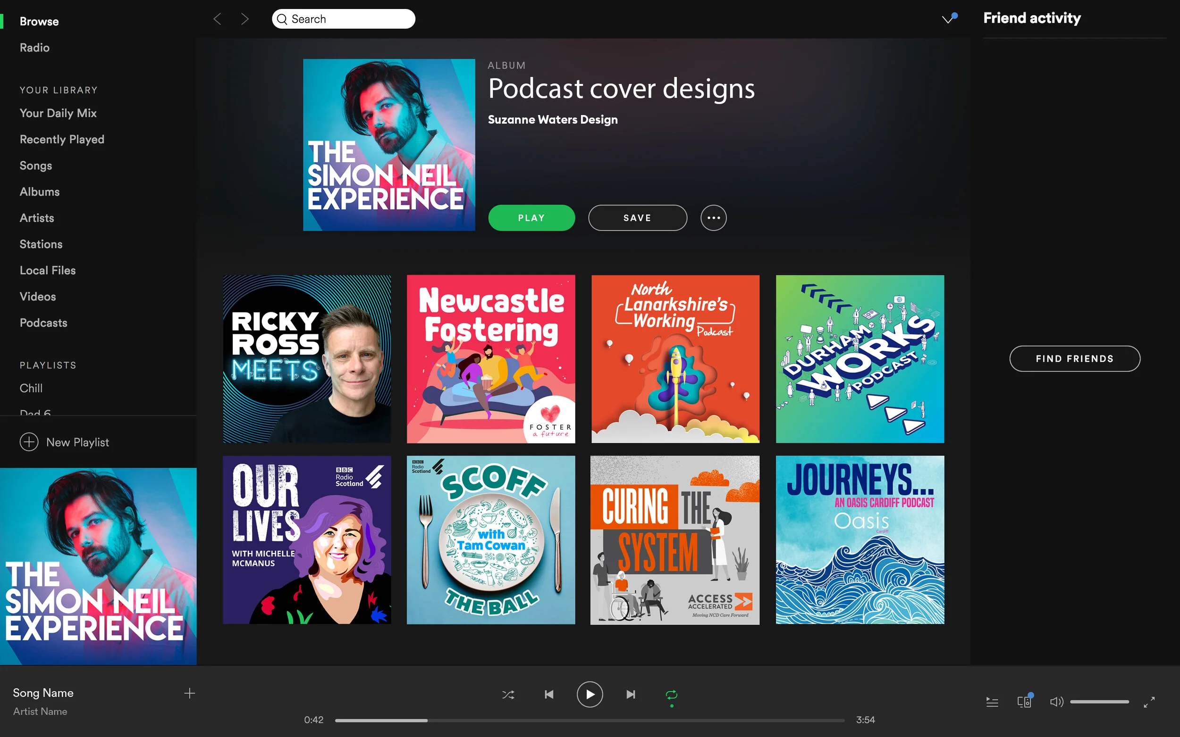Screen dimensions: 1180x737
Task: Add current song using the plus icon
Action: click(x=189, y=693)
